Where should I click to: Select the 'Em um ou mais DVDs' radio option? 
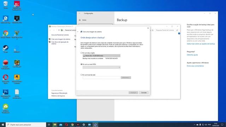(x=81, y=64)
